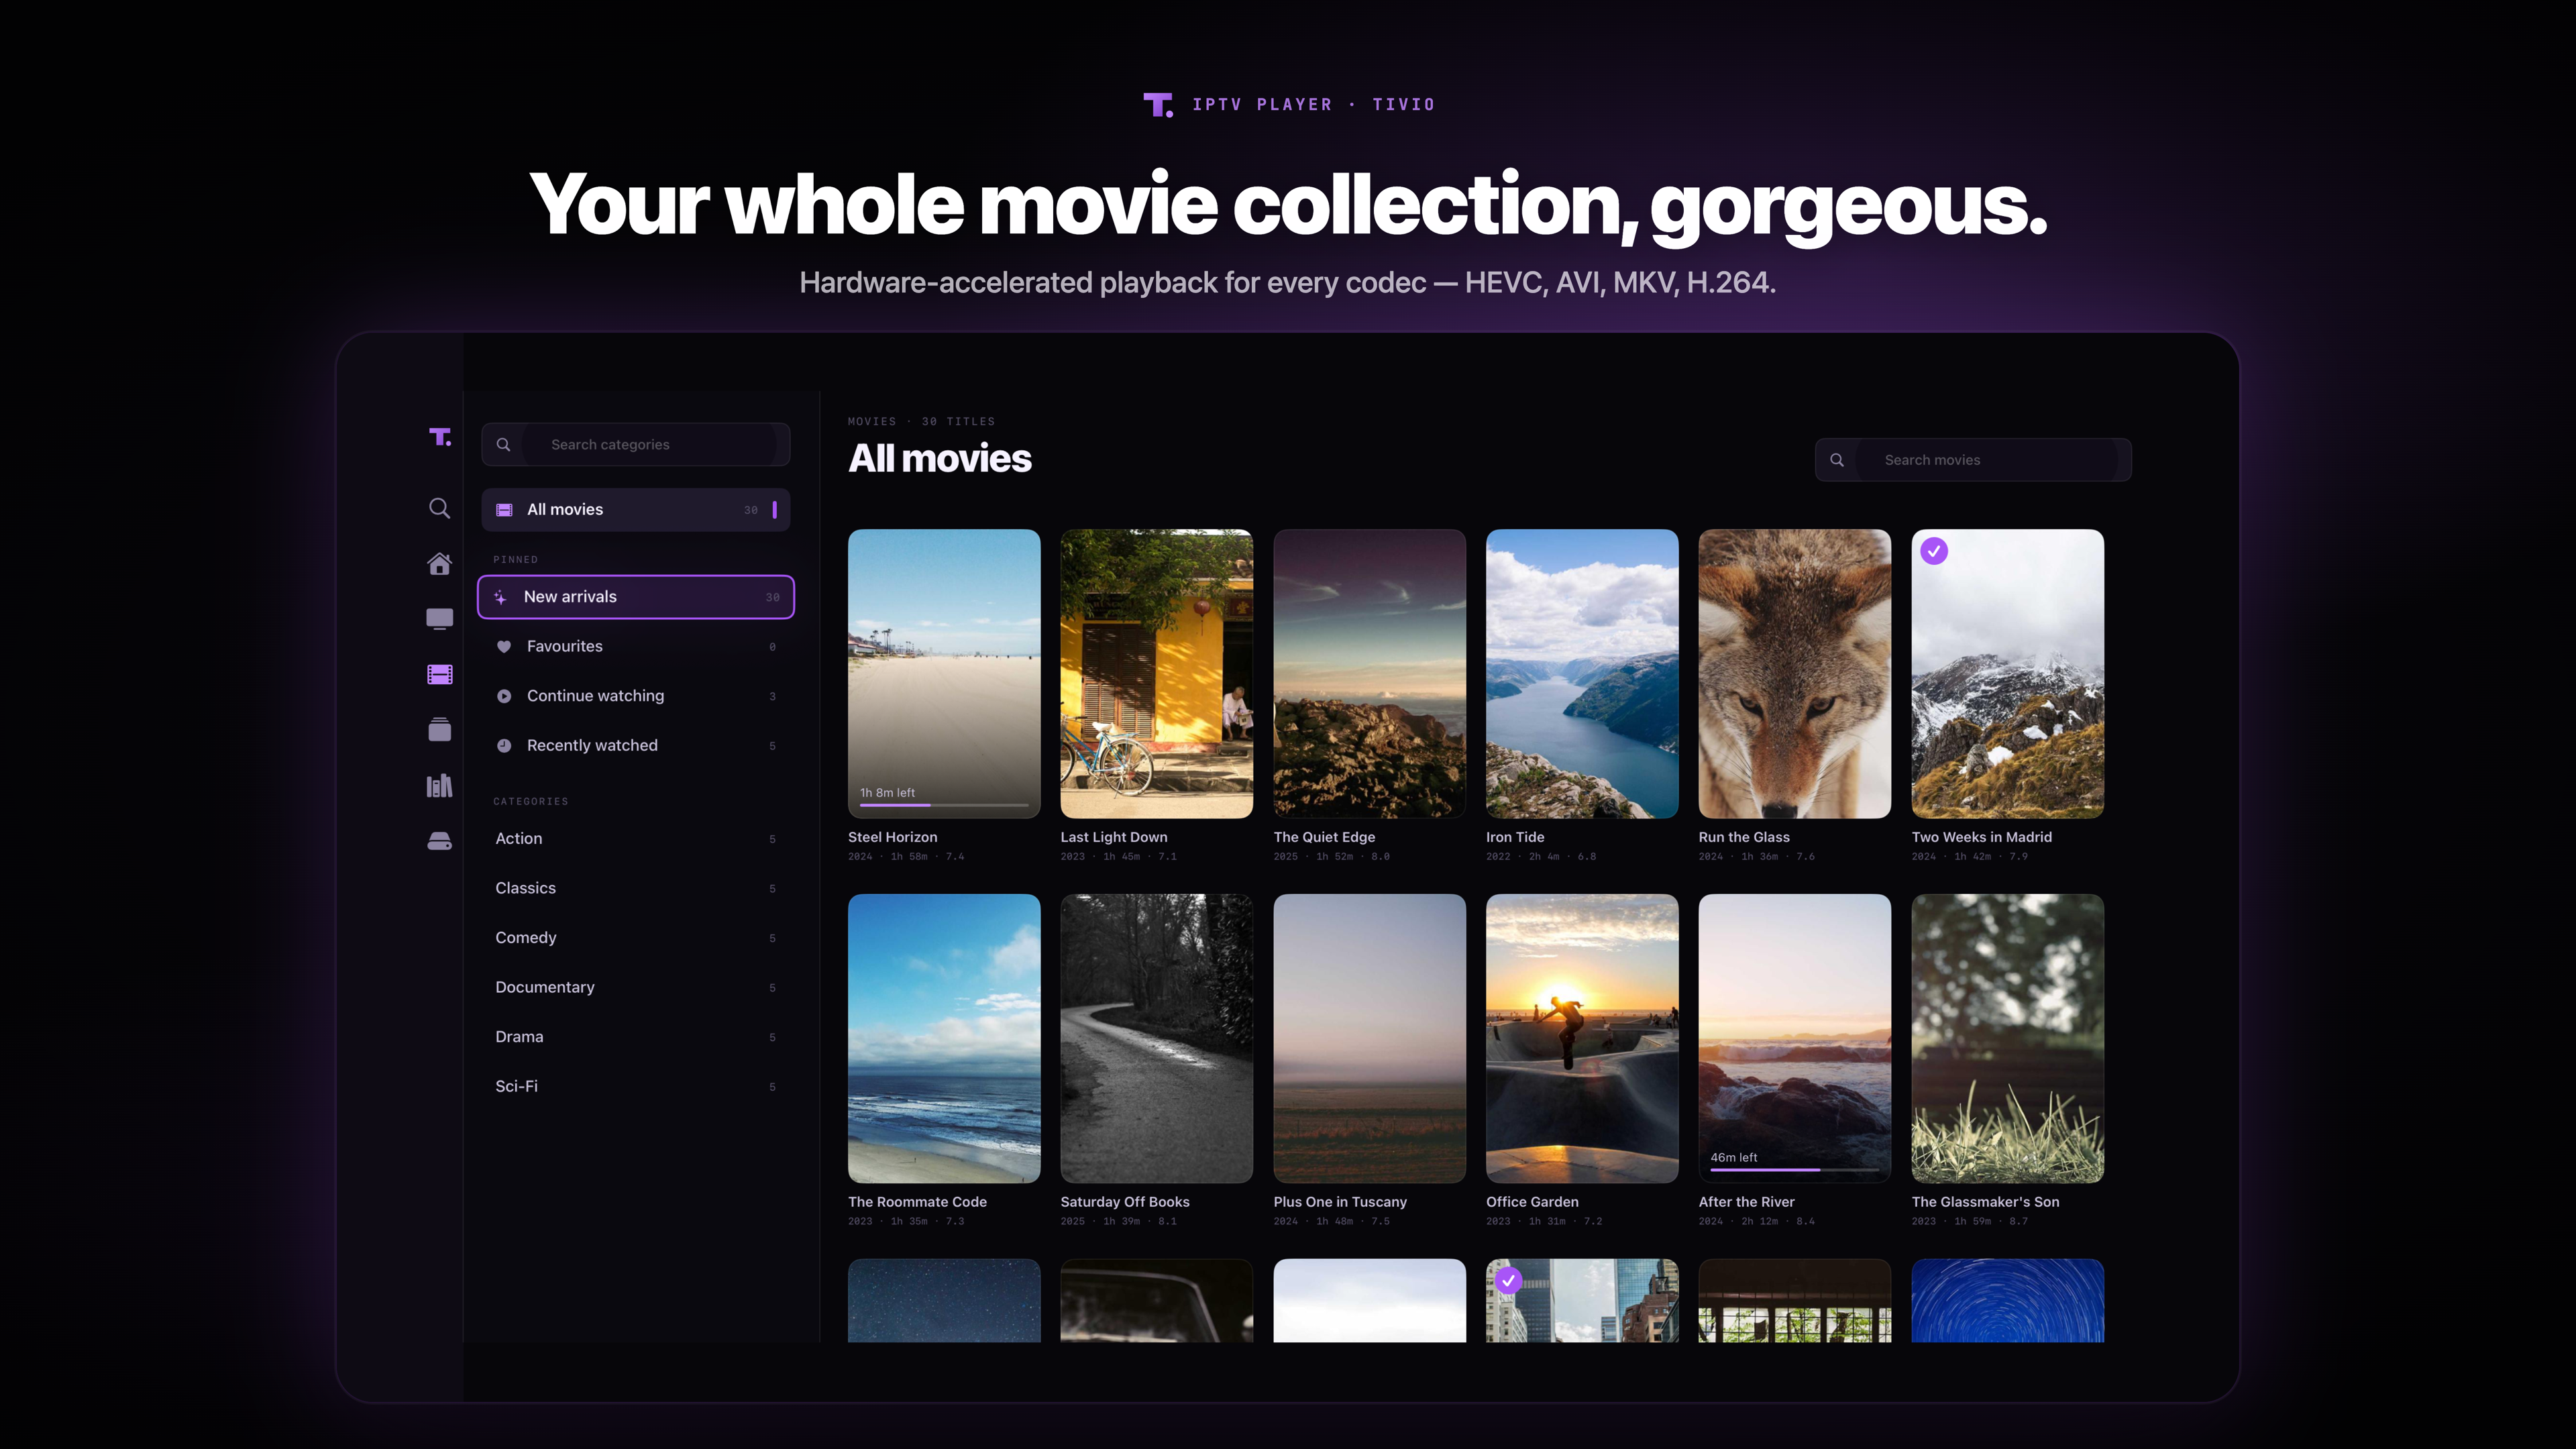2576x1449 pixels.
Task: Go to Home via the house icon
Action: pyautogui.click(x=439, y=564)
